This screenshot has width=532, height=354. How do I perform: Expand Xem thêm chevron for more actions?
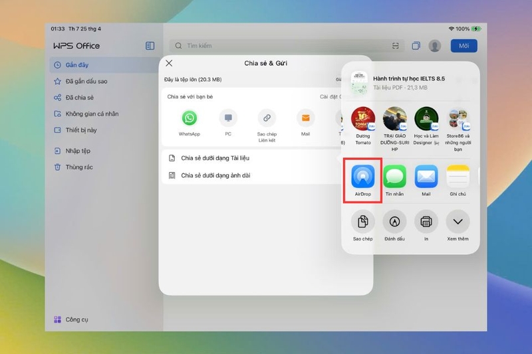point(458,222)
